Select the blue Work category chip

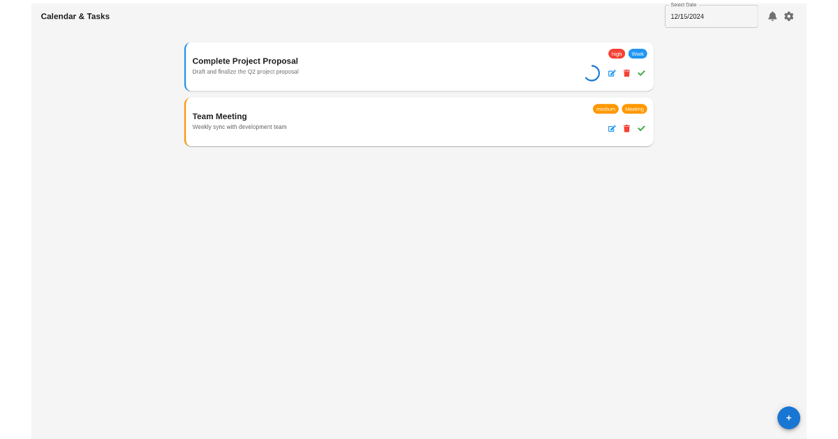pyautogui.click(x=638, y=54)
